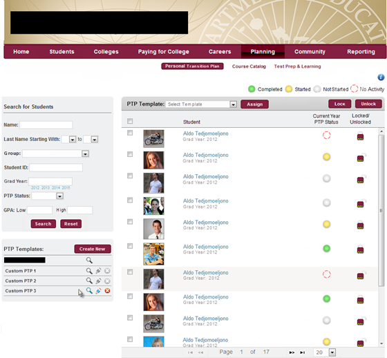Click lock icon in fifth student row
This screenshot has width=387, height=358.
[360, 225]
